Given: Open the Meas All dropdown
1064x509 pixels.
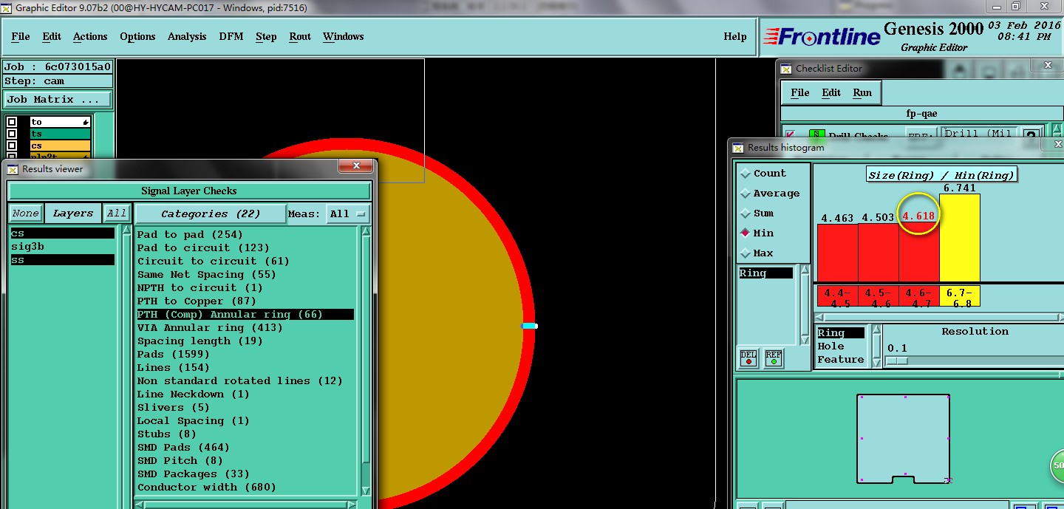Looking at the screenshot, I should pos(347,214).
